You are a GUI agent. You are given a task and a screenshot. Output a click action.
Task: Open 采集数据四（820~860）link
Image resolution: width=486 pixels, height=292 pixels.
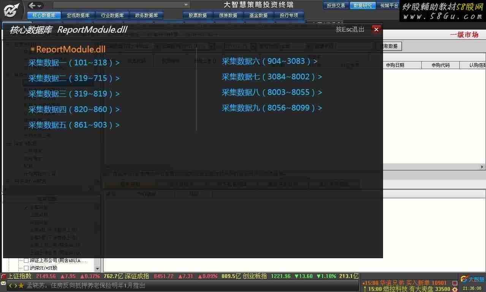74,109
